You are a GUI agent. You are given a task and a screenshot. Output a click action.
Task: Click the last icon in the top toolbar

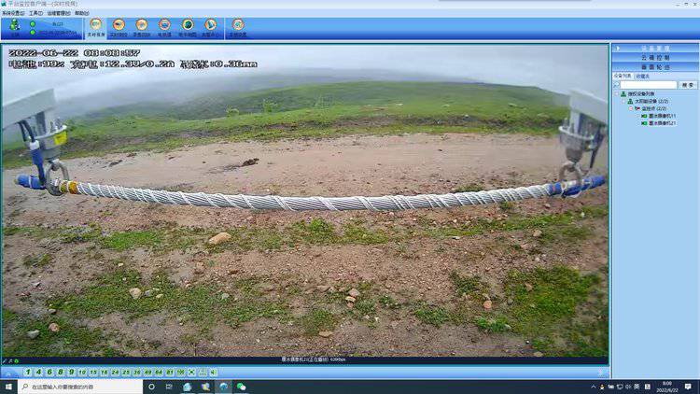click(x=238, y=26)
